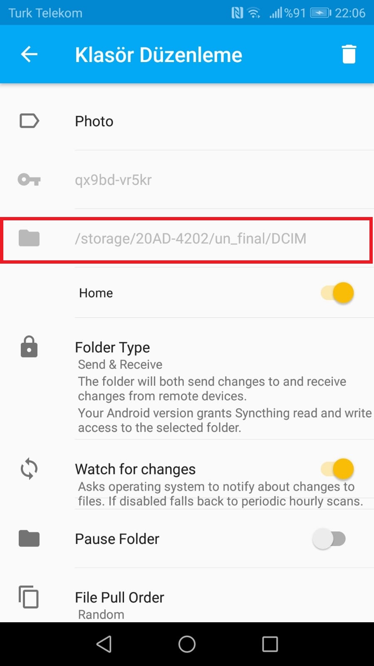Image resolution: width=374 pixels, height=666 pixels.
Task: Disable the Watch for changes switch
Action: 337,469
